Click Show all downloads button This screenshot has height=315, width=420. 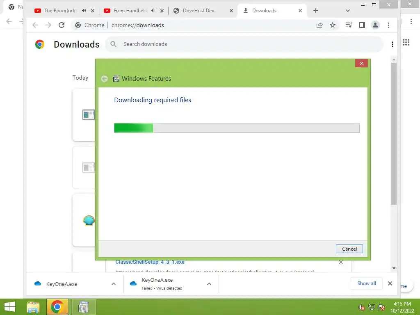tap(366, 283)
